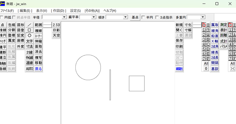
Task: Select the 消去 erase tool
Action: pyautogui.click(x=39, y=52)
